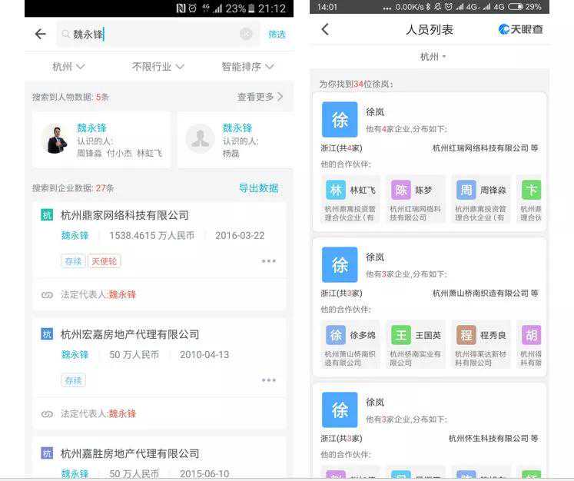This screenshot has height=481, width=574.
Task: Expand the 杭州 city dropdown in search filters
Action: [68, 67]
